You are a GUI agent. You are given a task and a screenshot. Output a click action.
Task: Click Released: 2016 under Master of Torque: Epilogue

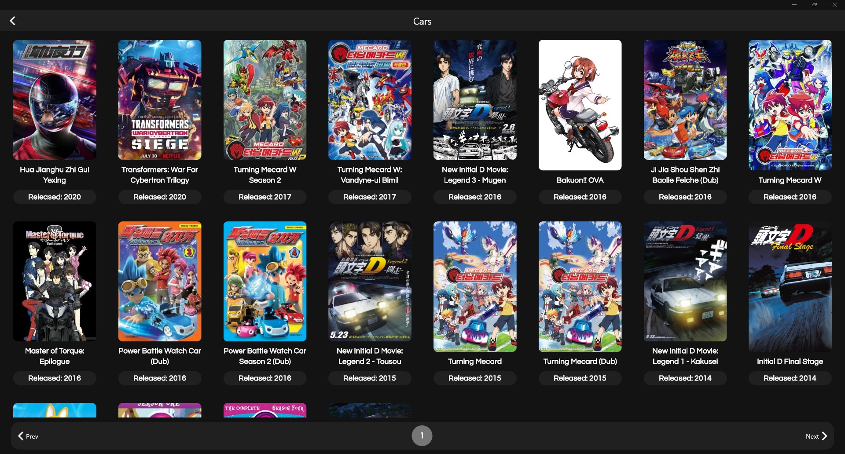tap(55, 378)
